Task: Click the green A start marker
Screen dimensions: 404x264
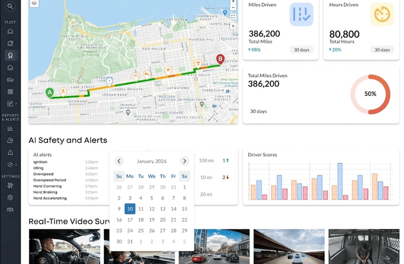Action: pos(49,92)
